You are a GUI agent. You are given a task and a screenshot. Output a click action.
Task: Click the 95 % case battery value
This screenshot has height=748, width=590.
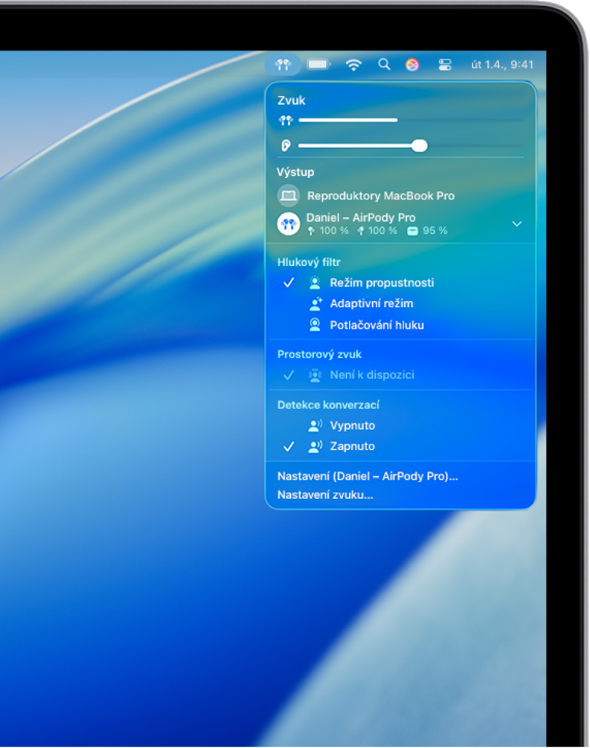(x=435, y=231)
